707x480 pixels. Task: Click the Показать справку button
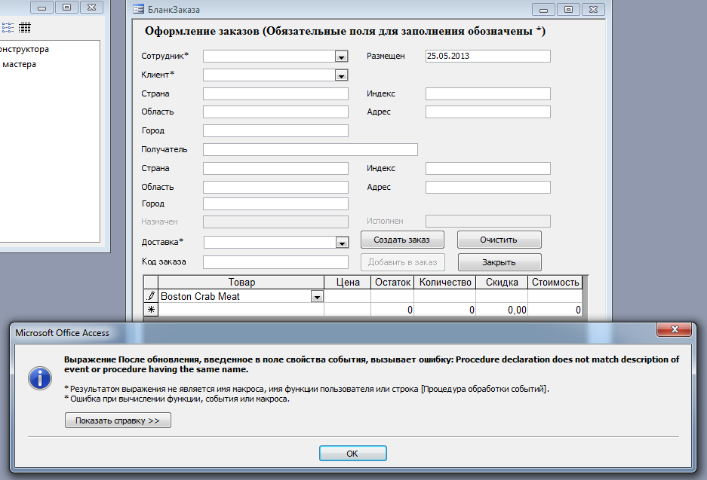pos(118,420)
